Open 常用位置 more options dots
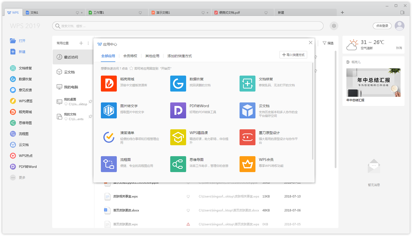The height and width of the screenshot is (236, 412). click(x=88, y=43)
